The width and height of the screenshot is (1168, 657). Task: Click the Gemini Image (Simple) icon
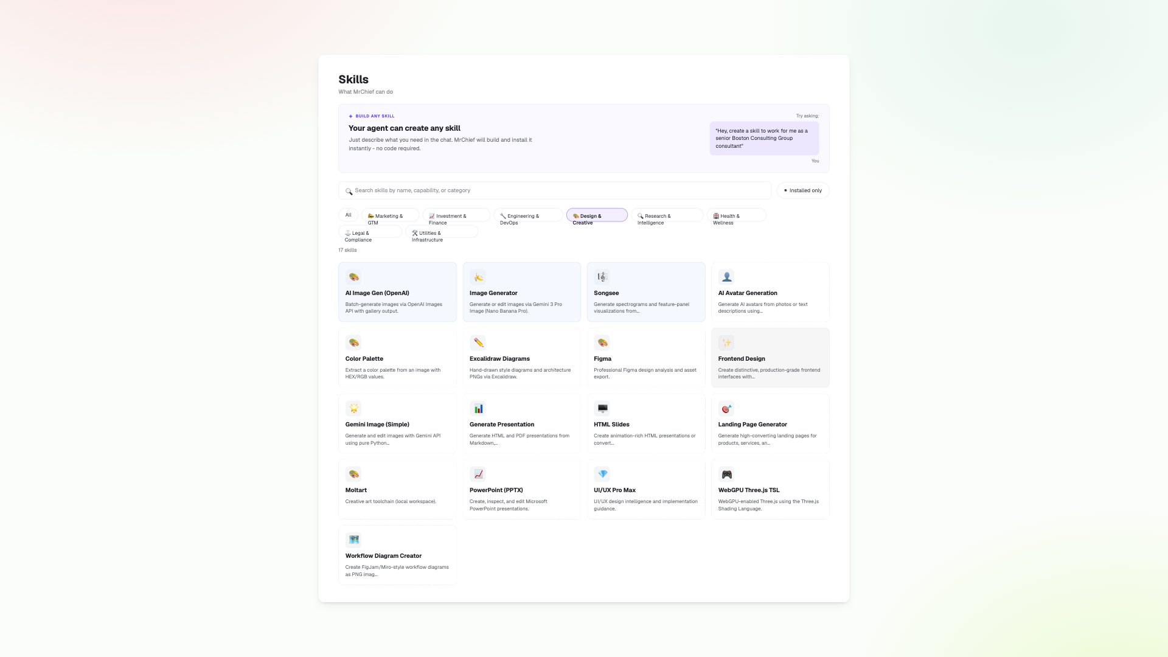pos(353,409)
